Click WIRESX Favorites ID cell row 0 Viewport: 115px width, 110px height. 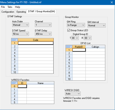pos(22,86)
